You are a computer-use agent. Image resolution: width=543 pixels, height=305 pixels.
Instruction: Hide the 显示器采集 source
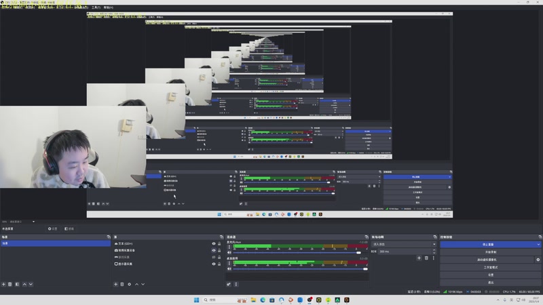coord(214,264)
